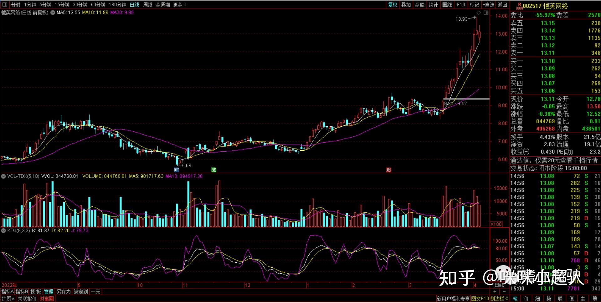Open the 关联报价 tab

point(27,299)
